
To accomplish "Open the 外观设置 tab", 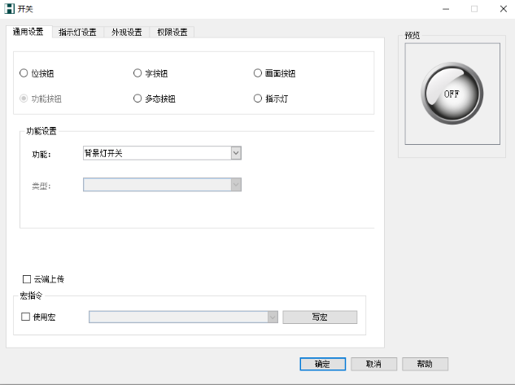I will (126, 32).
